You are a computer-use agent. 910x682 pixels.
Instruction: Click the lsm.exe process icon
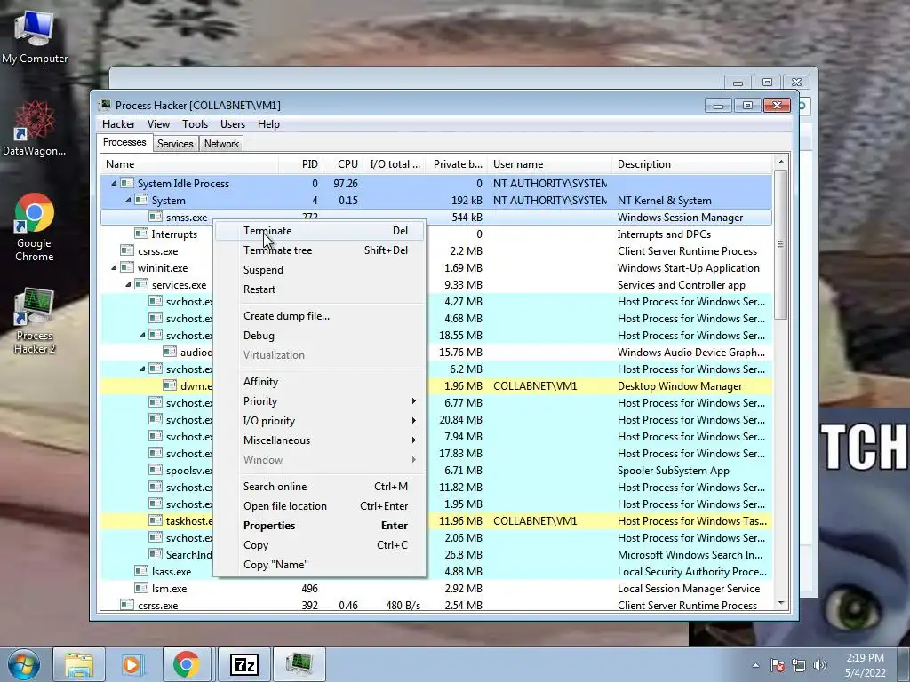pyautogui.click(x=141, y=588)
